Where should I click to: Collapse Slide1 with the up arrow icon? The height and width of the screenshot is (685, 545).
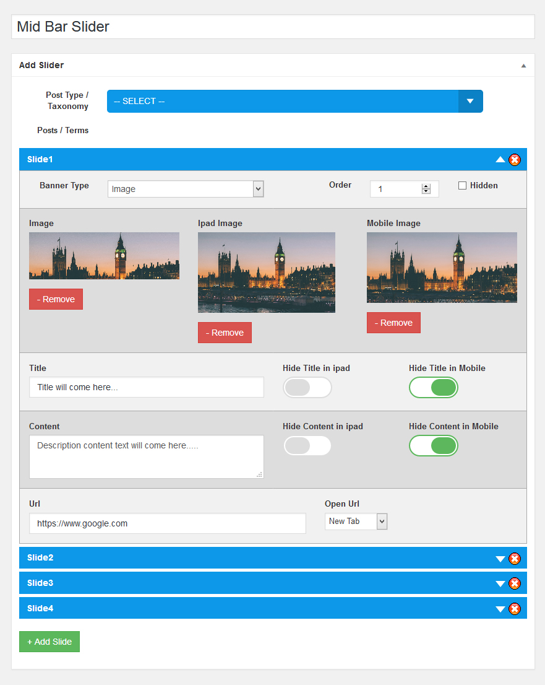500,160
